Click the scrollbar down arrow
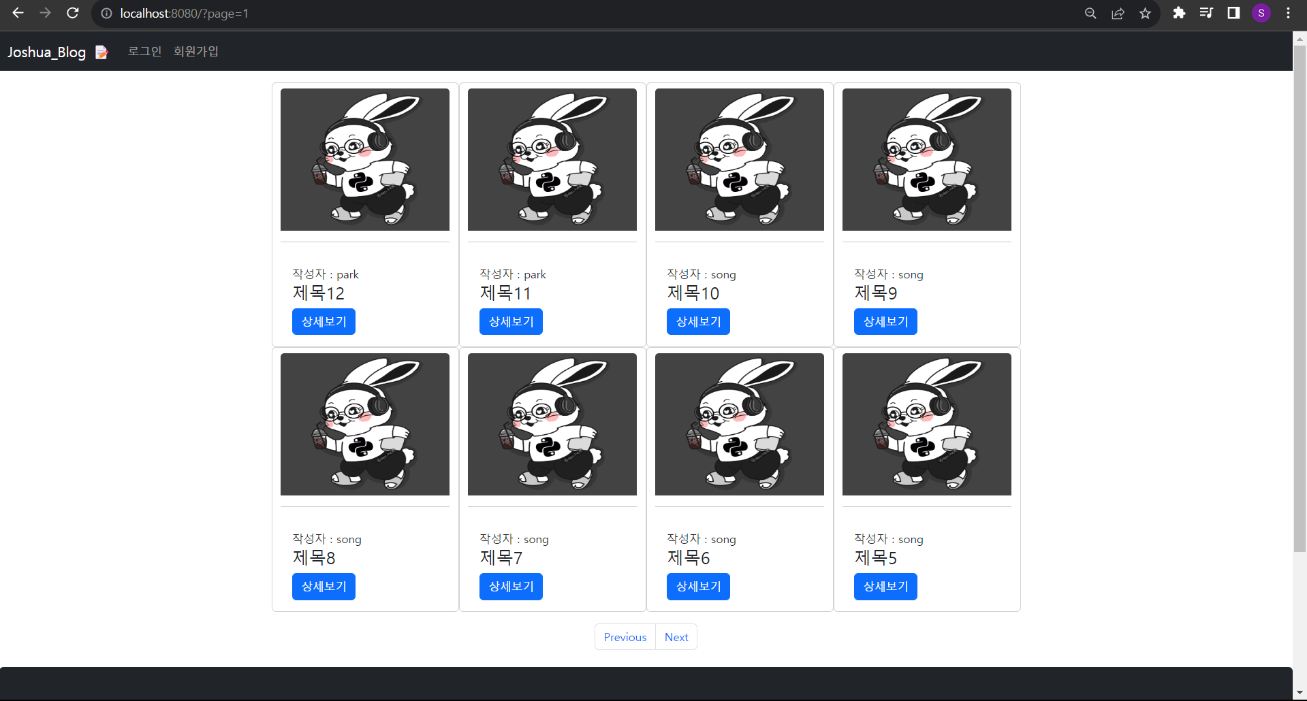Screen dimensions: 1307x701 (x=1300, y=694)
